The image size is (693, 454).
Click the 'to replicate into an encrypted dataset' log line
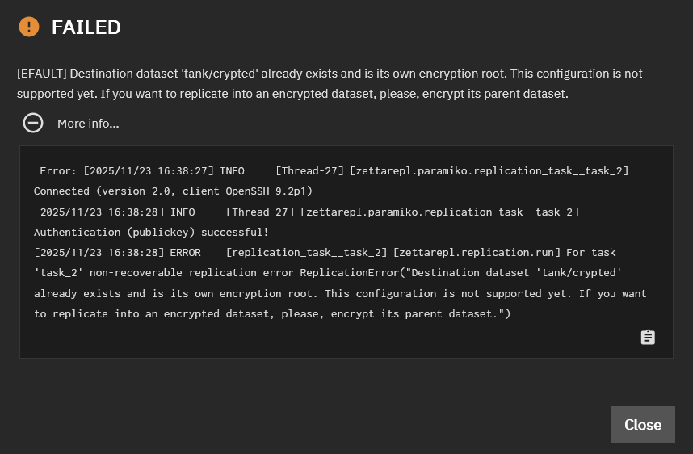click(x=272, y=314)
